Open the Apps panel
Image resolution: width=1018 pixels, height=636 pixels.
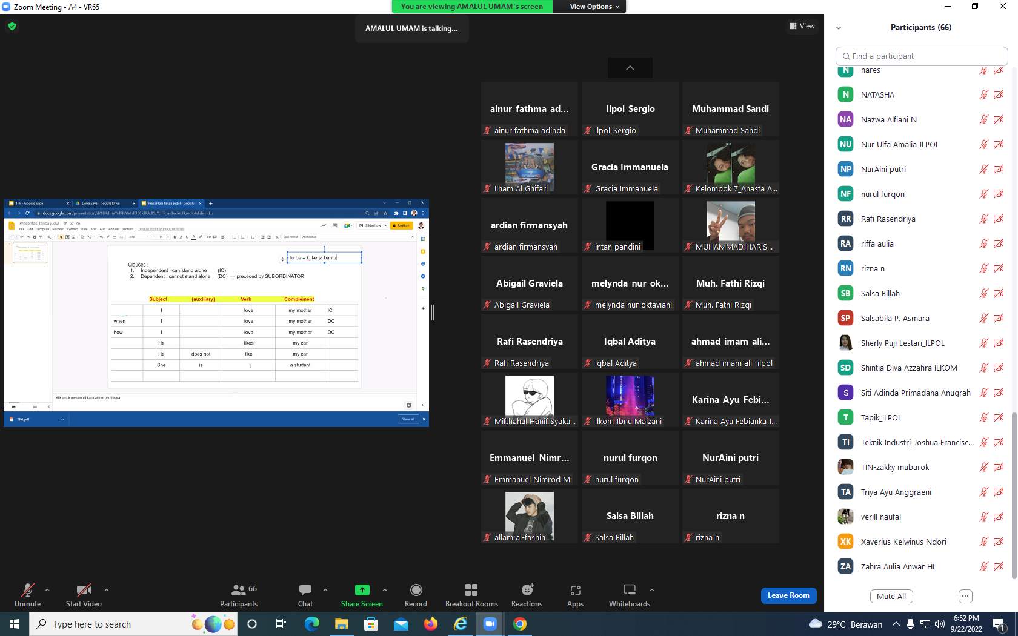tap(575, 595)
